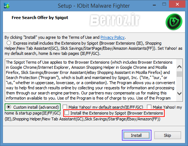The width and height of the screenshot is (188, 146).
Task: Click the Install button
Action: pyautogui.click(x=136, y=135)
